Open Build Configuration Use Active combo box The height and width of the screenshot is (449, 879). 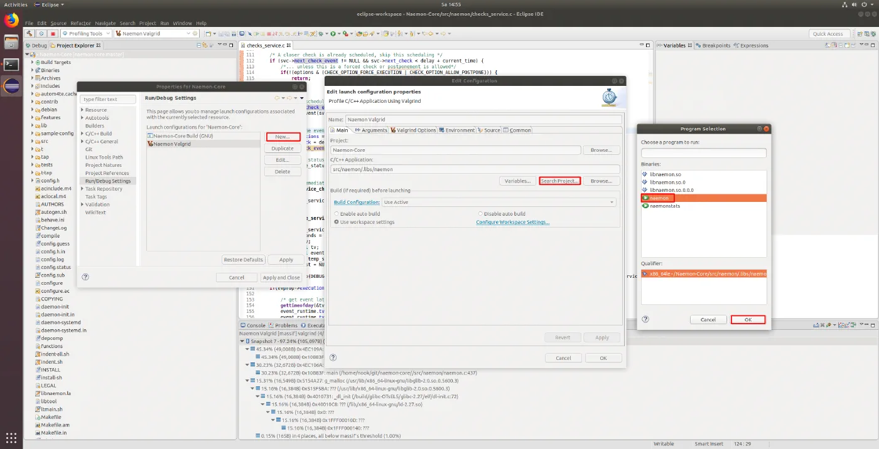(x=499, y=202)
